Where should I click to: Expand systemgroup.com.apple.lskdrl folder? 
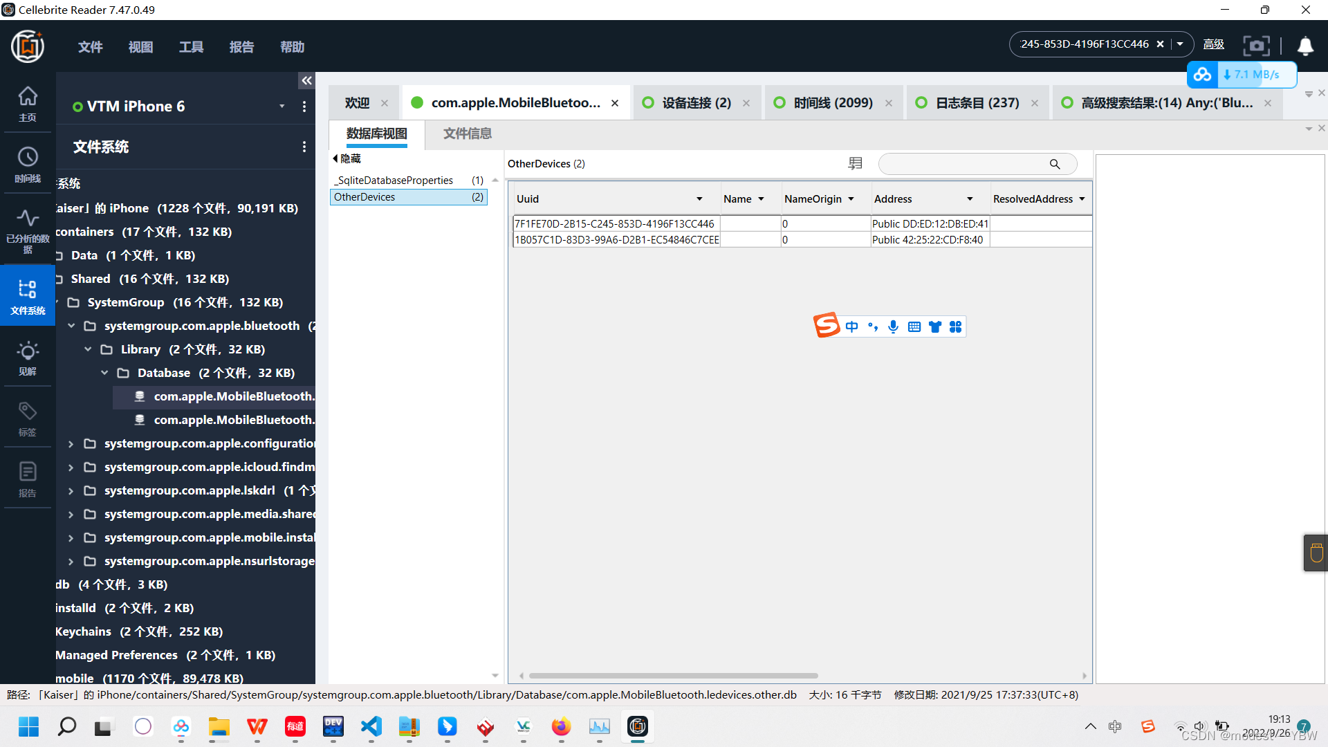click(71, 490)
